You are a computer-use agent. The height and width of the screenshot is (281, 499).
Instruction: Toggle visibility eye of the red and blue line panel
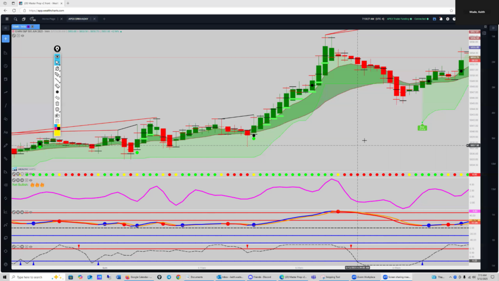click(31, 212)
